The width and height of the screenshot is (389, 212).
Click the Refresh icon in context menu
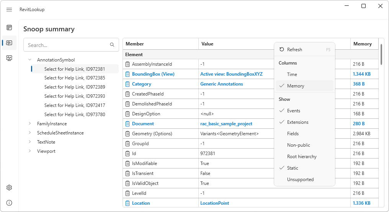[282, 50]
